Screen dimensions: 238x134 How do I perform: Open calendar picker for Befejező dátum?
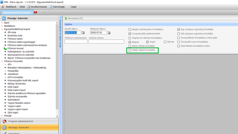click(x=109, y=33)
